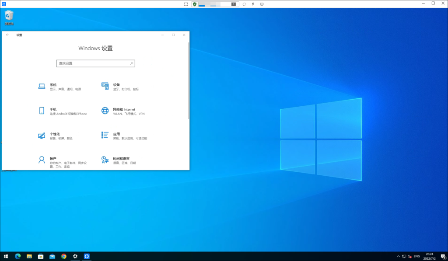
Task: Open 手机 (Phone) settings icon
Action: click(x=42, y=111)
